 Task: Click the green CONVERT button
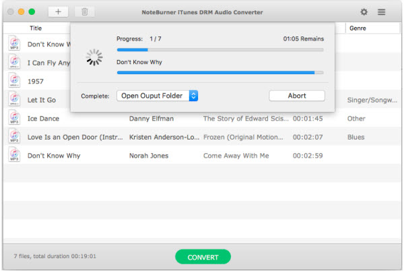tap(203, 257)
